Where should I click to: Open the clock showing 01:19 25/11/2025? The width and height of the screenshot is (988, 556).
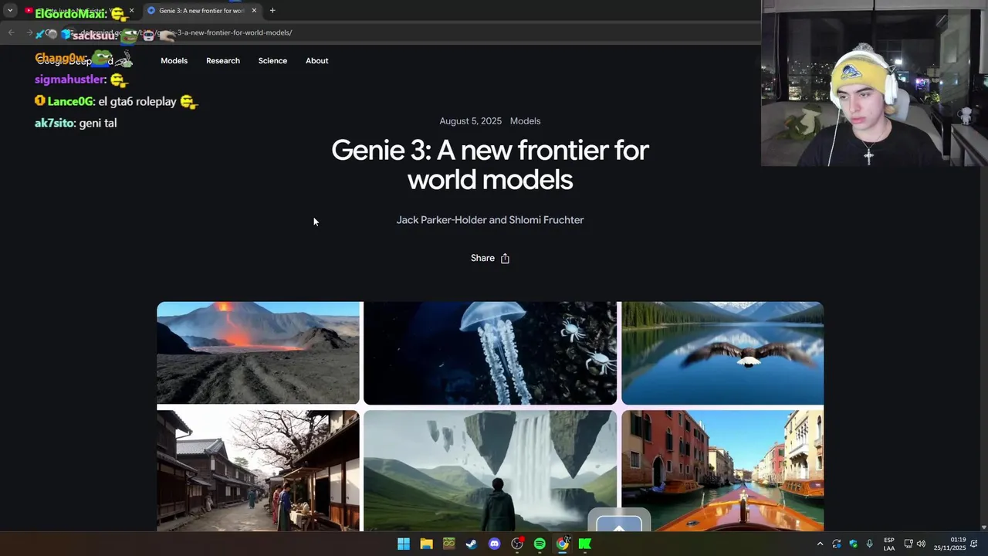coord(949,544)
